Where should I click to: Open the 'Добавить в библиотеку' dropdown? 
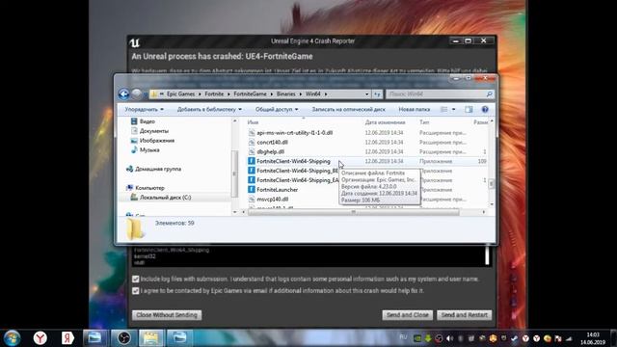point(209,109)
